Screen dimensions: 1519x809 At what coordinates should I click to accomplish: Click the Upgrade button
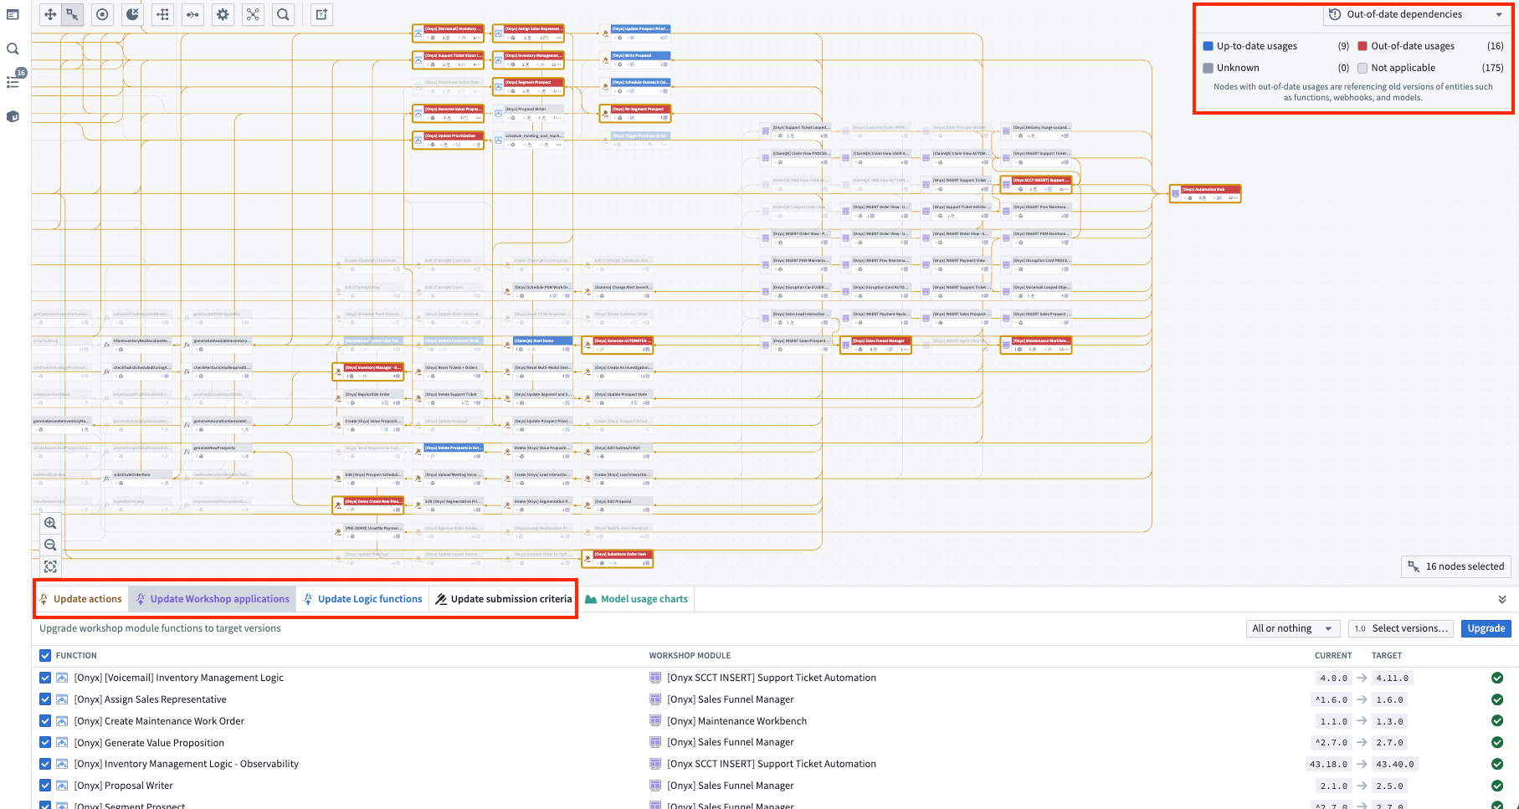[x=1486, y=628]
